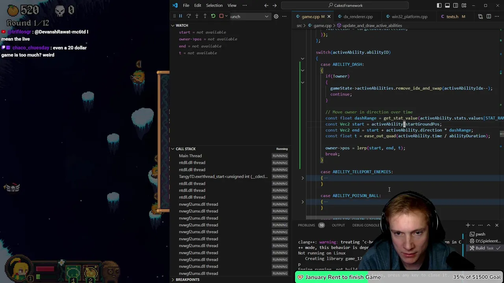Open the Edit menu
The height and width of the screenshot is (283, 504).
tap(198, 6)
